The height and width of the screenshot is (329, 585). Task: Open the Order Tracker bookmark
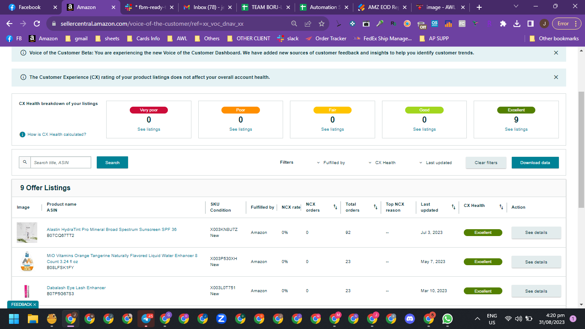326,39
